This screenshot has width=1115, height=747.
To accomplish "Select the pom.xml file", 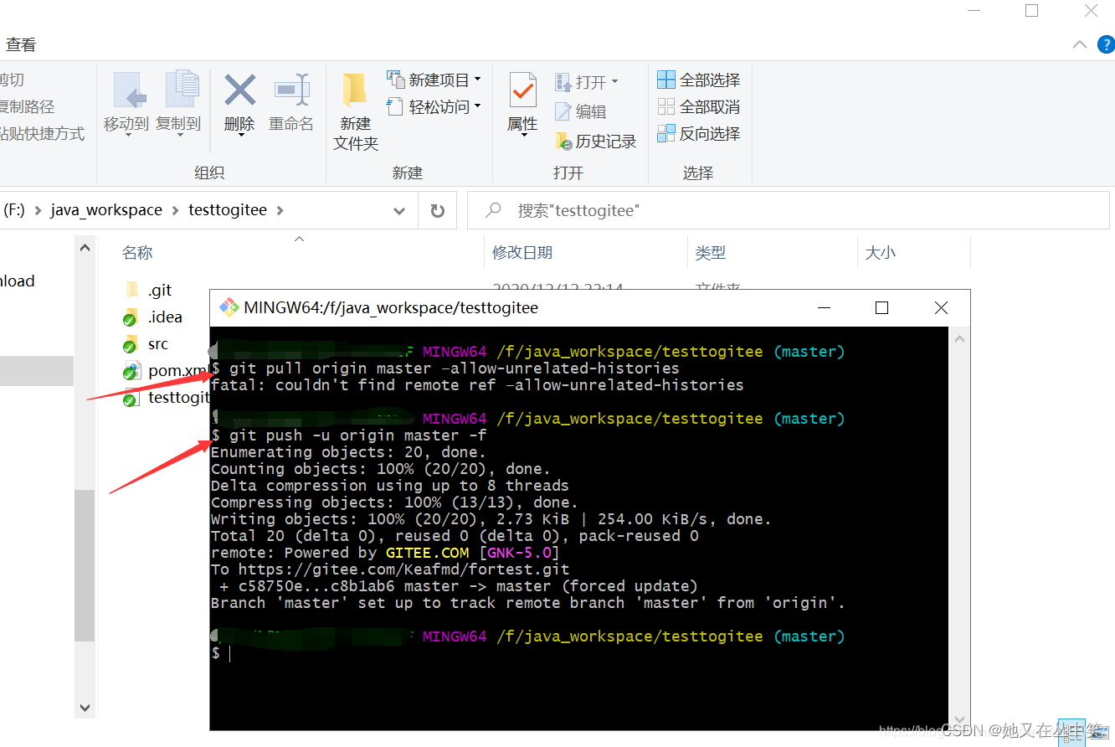I will click(165, 370).
